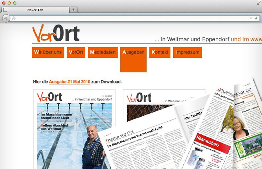262x169 pixels.
Task: Select the Ausgaben navigation item
Action: click(x=133, y=60)
